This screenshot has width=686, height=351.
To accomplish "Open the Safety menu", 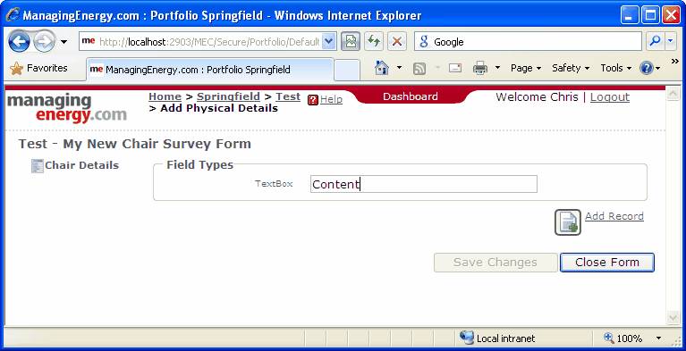I will click(571, 68).
